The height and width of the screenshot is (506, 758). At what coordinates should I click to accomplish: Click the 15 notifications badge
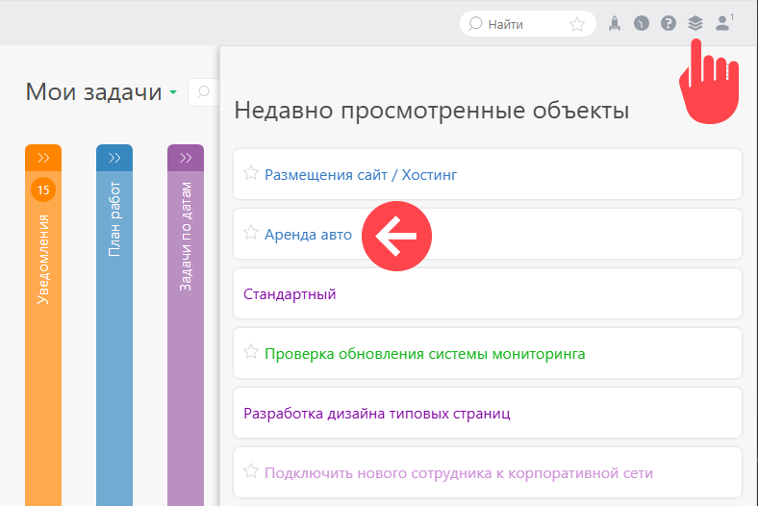tap(43, 190)
